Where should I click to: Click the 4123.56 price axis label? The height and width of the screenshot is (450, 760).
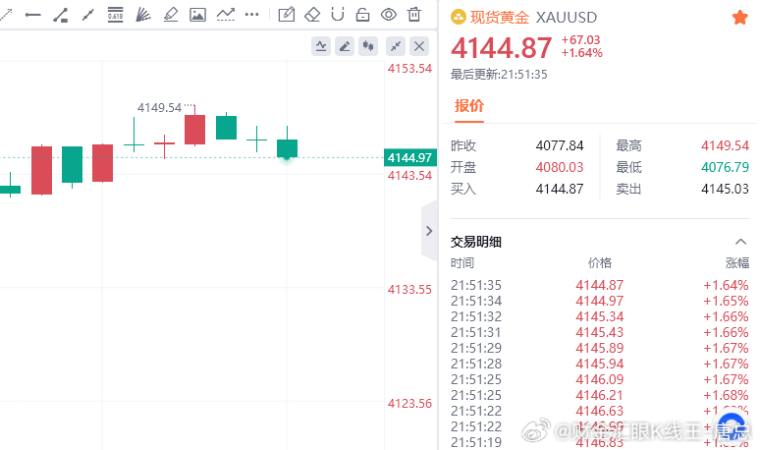pos(409,404)
